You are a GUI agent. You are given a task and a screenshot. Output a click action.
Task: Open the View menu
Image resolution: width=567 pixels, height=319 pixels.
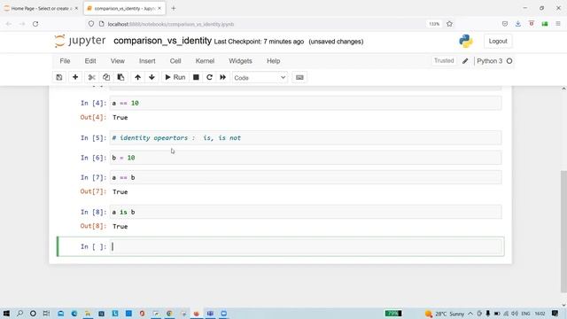tap(118, 61)
